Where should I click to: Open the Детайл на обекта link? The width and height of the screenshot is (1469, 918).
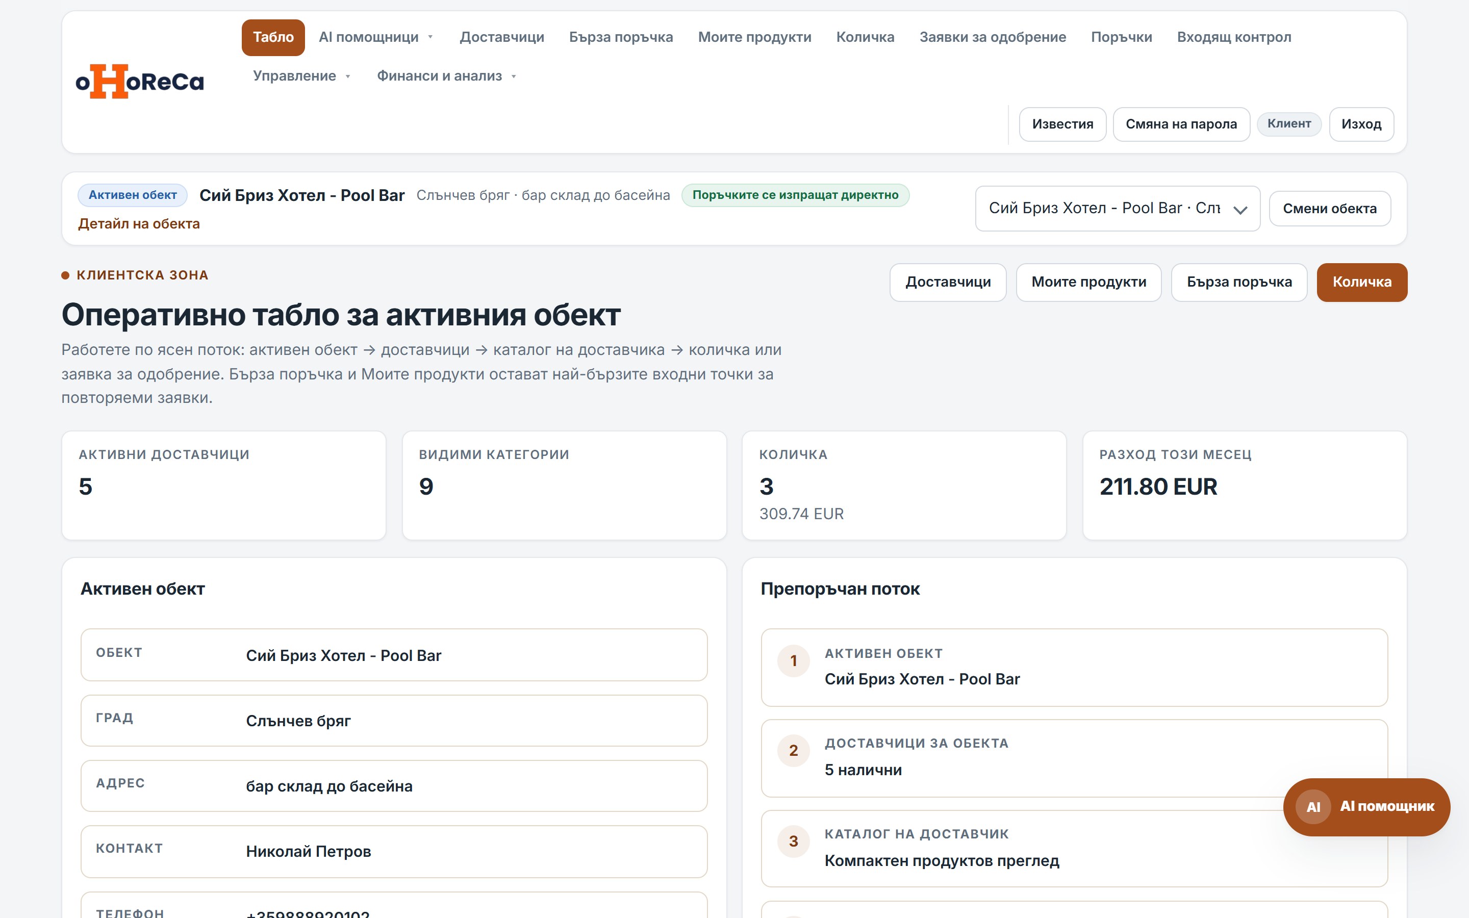[x=138, y=224]
